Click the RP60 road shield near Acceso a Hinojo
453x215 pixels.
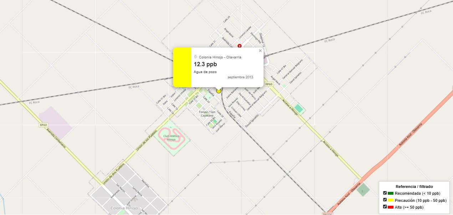tap(269, 84)
